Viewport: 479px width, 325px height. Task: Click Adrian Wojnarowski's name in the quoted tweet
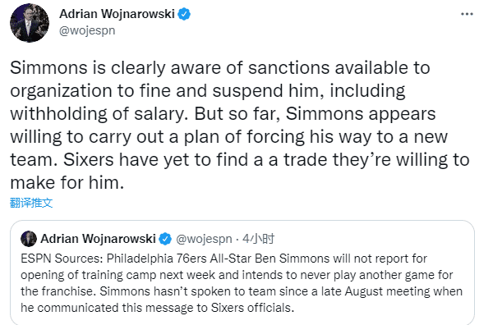click(98, 239)
